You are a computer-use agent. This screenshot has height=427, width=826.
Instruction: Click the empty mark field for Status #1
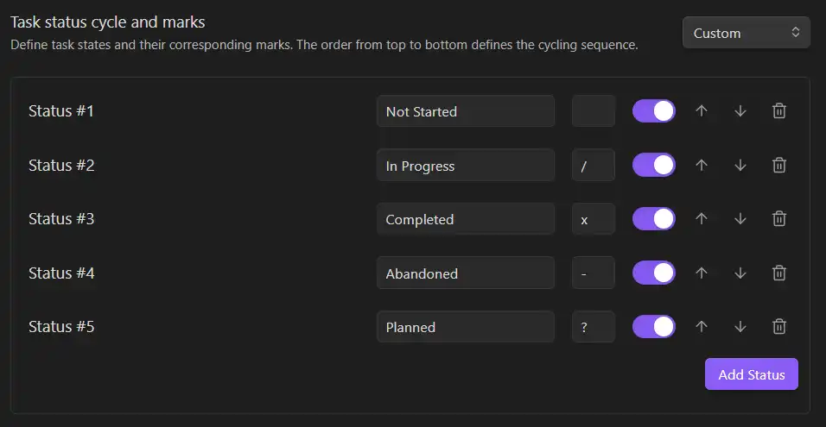(x=594, y=111)
